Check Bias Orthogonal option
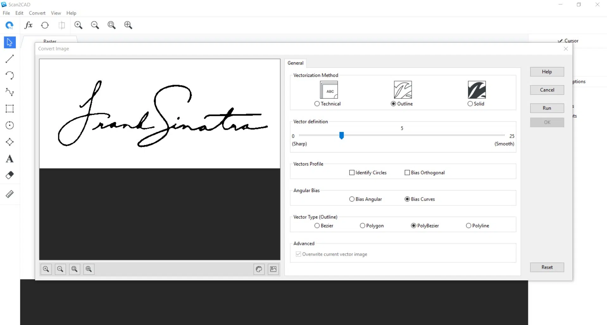The width and height of the screenshot is (607, 325). tap(407, 172)
